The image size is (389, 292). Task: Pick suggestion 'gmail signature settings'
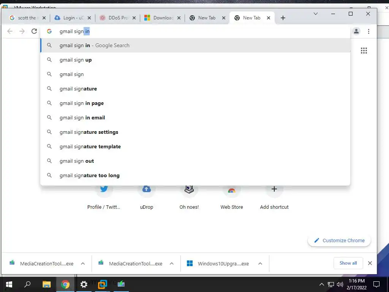[195, 132]
